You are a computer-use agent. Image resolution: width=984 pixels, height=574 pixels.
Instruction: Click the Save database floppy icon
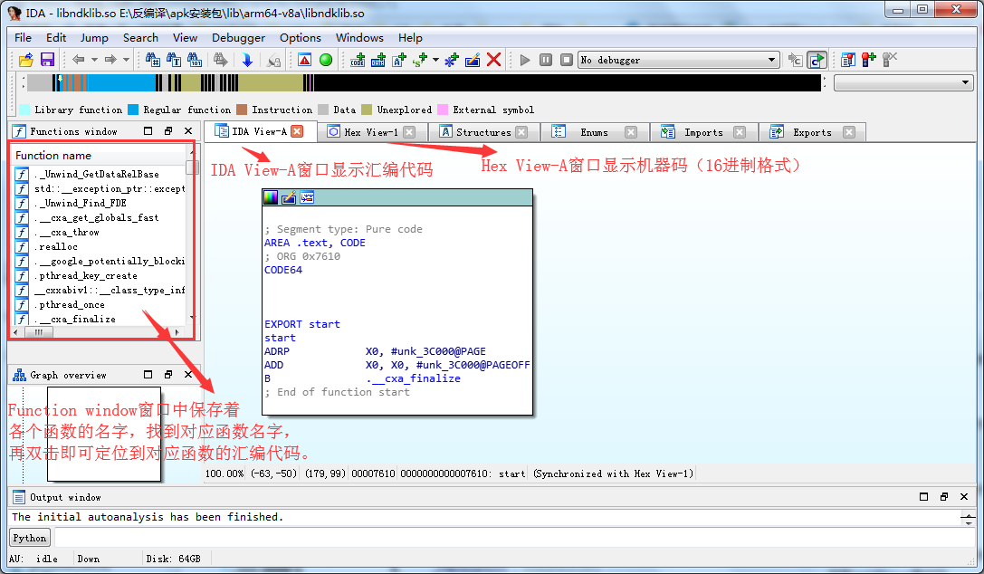click(x=47, y=60)
